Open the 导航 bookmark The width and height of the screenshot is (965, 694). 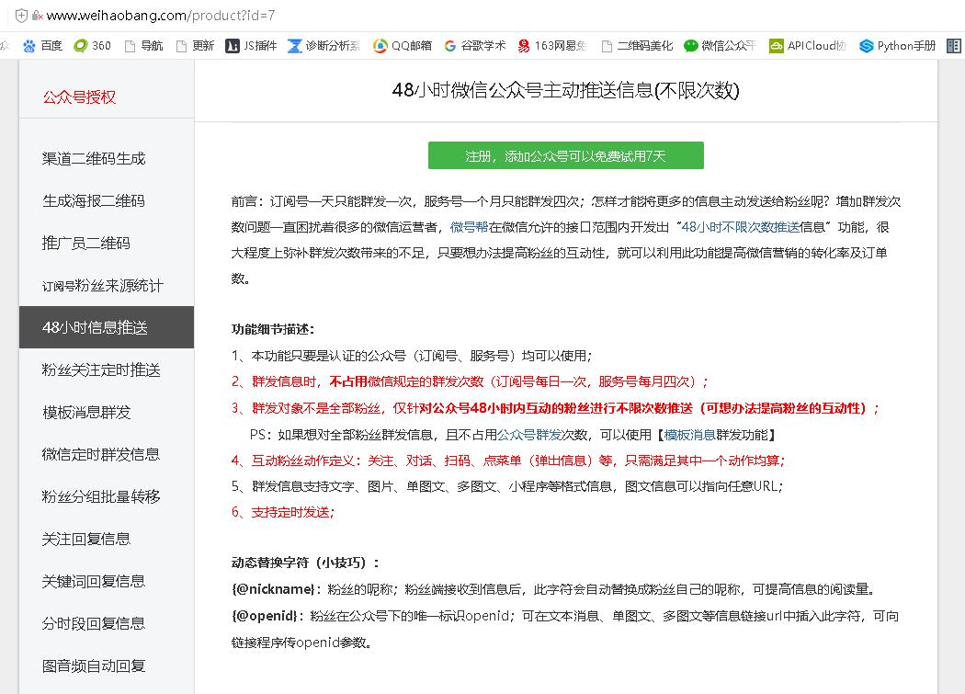[x=144, y=46]
